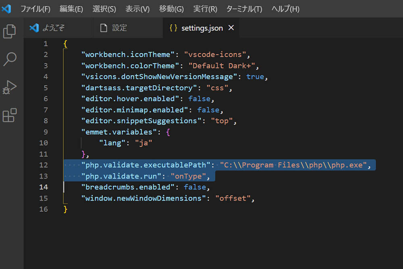This screenshot has height=269, width=403.
Task: Click the "offset" value
Action: [x=233, y=198]
